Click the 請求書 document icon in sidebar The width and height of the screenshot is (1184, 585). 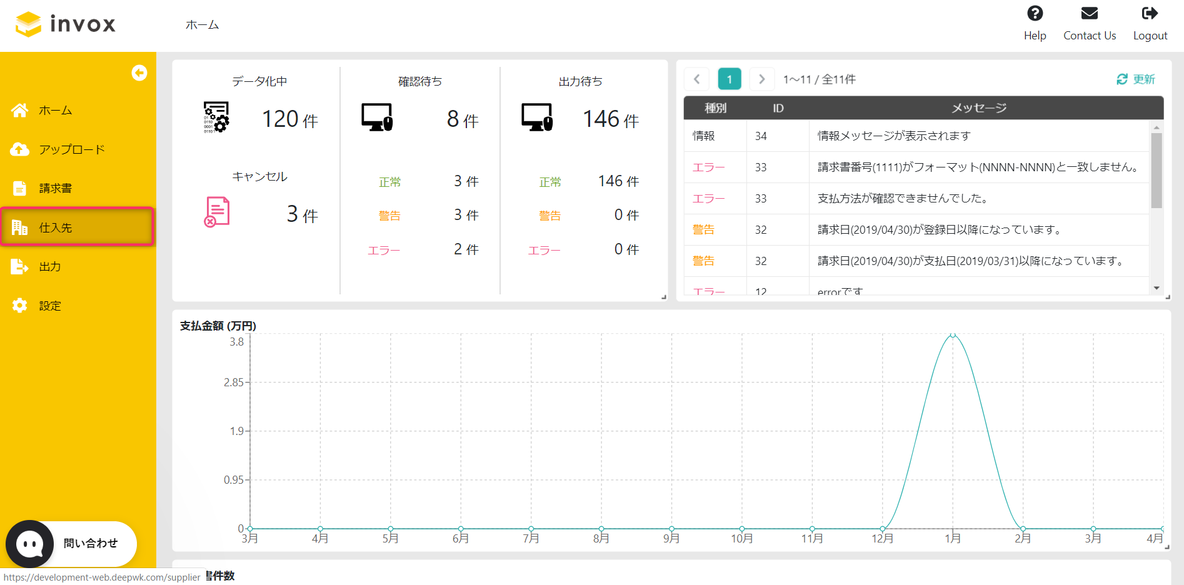pos(19,188)
